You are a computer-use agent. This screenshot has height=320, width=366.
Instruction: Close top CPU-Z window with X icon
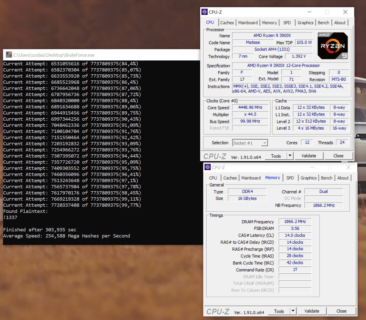coord(345,12)
